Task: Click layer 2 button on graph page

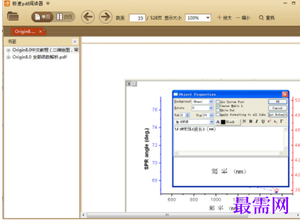Action: tap(135, 84)
